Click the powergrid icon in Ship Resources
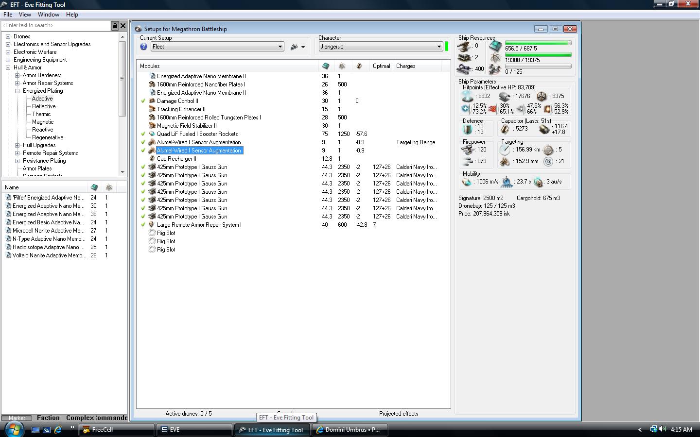This screenshot has height=437, width=700. (495, 58)
